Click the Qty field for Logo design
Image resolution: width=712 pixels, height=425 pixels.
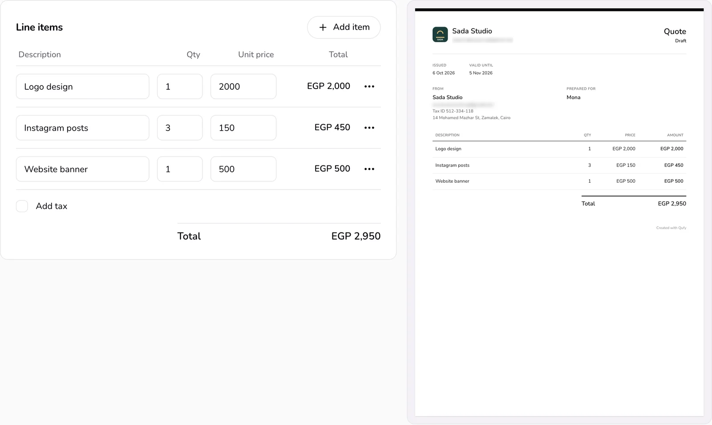coord(180,86)
